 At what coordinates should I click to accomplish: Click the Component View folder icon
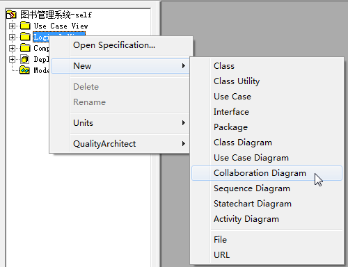(25, 48)
